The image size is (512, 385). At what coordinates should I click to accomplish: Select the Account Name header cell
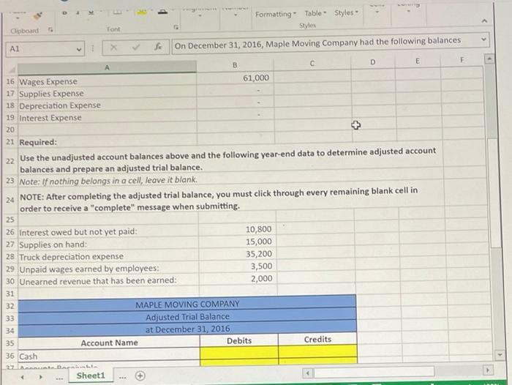[109, 343]
